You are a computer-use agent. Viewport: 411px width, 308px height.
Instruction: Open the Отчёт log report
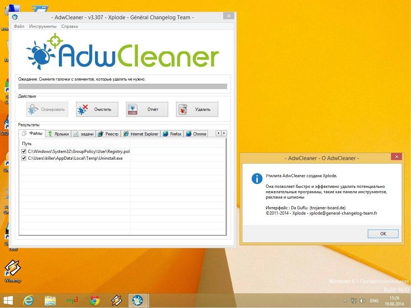(x=147, y=109)
